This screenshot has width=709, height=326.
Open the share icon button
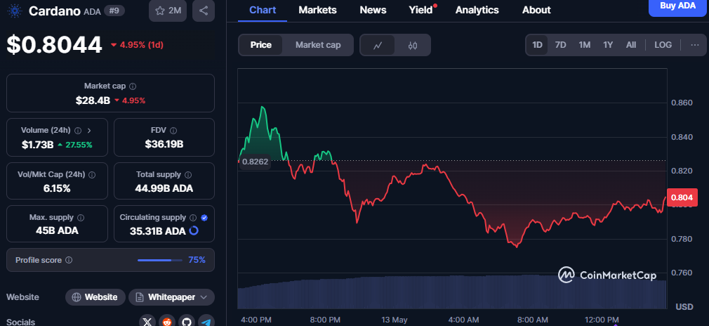click(x=204, y=11)
